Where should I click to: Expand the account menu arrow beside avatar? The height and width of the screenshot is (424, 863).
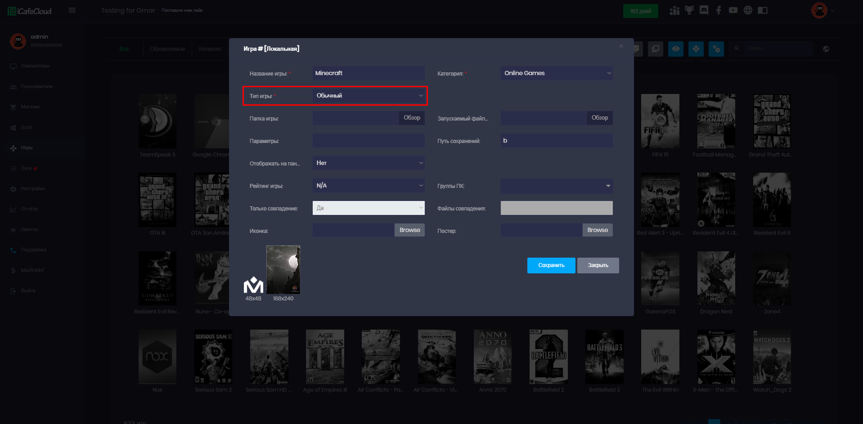pos(832,10)
